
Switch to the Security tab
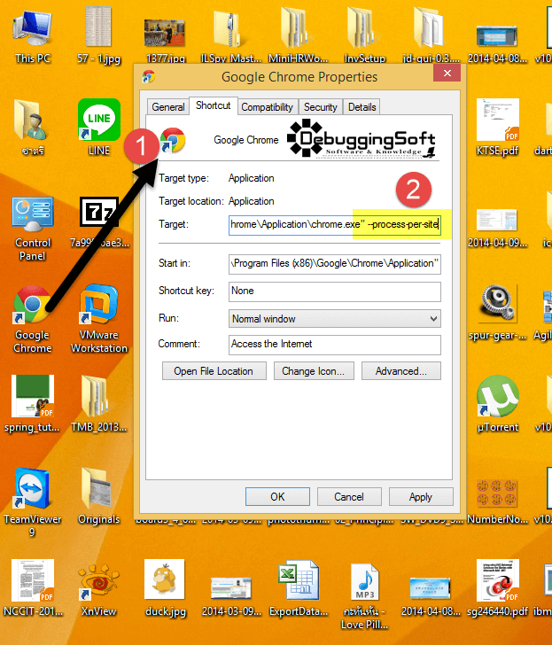(321, 107)
